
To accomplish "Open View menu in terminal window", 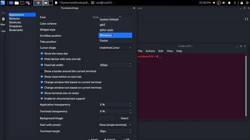I will [x=170, y=51].
